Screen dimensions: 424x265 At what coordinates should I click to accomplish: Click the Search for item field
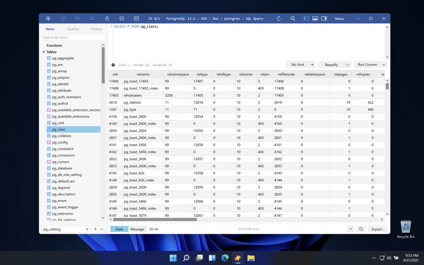click(73, 37)
